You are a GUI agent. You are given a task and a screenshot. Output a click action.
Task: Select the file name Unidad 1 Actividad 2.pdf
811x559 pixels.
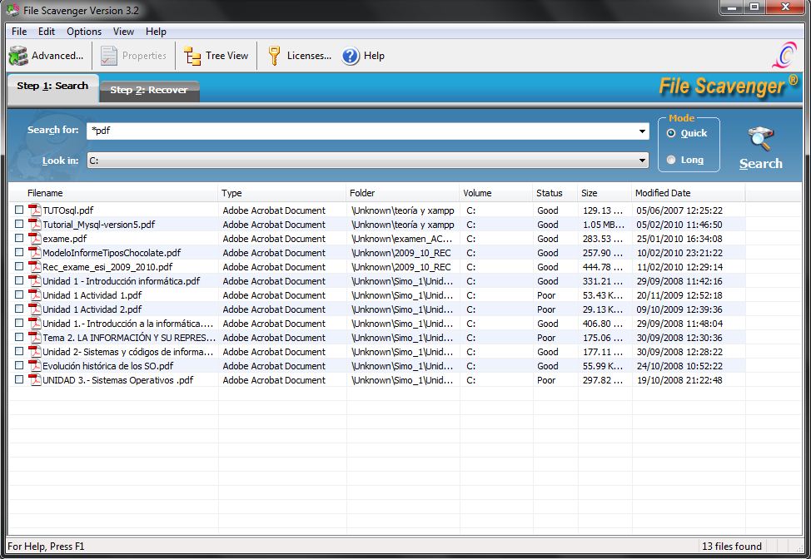(x=92, y=309)
